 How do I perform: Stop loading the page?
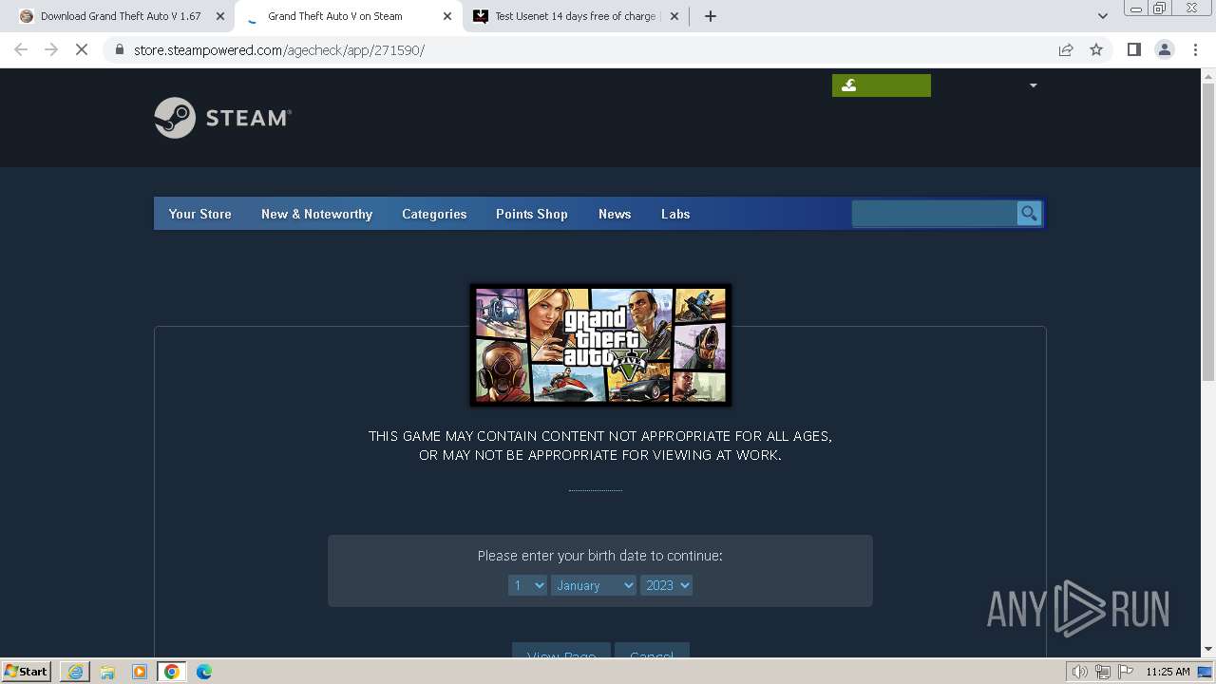click(x=82, y=49)
